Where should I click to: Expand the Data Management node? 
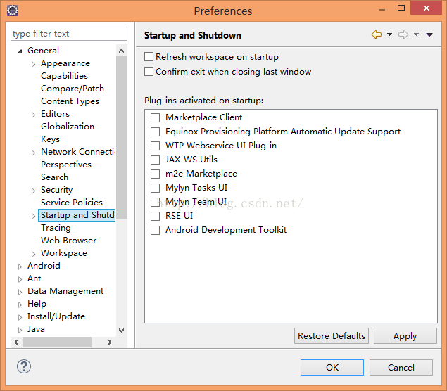pos(20,292)
